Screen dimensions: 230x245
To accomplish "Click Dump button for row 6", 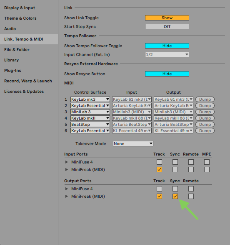I will pyautogui.click(x=205, y=130).
